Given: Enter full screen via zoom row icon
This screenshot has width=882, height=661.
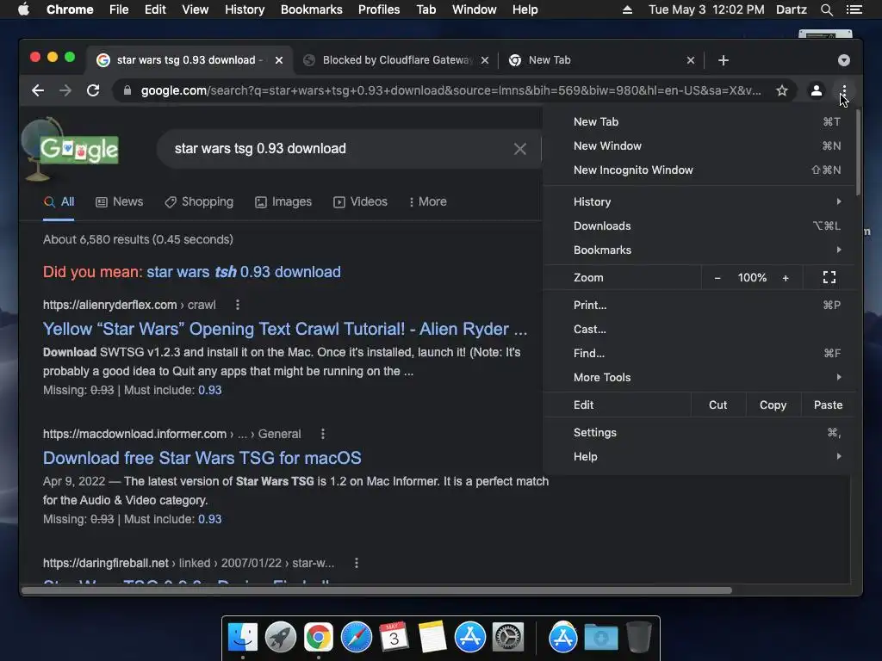Looking at the screenshot, I should point(829,278).
